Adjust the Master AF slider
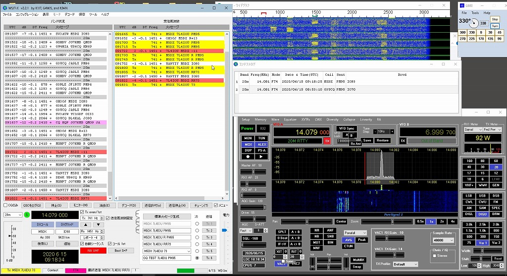The image size is (507, 276). tap(253, 171)
